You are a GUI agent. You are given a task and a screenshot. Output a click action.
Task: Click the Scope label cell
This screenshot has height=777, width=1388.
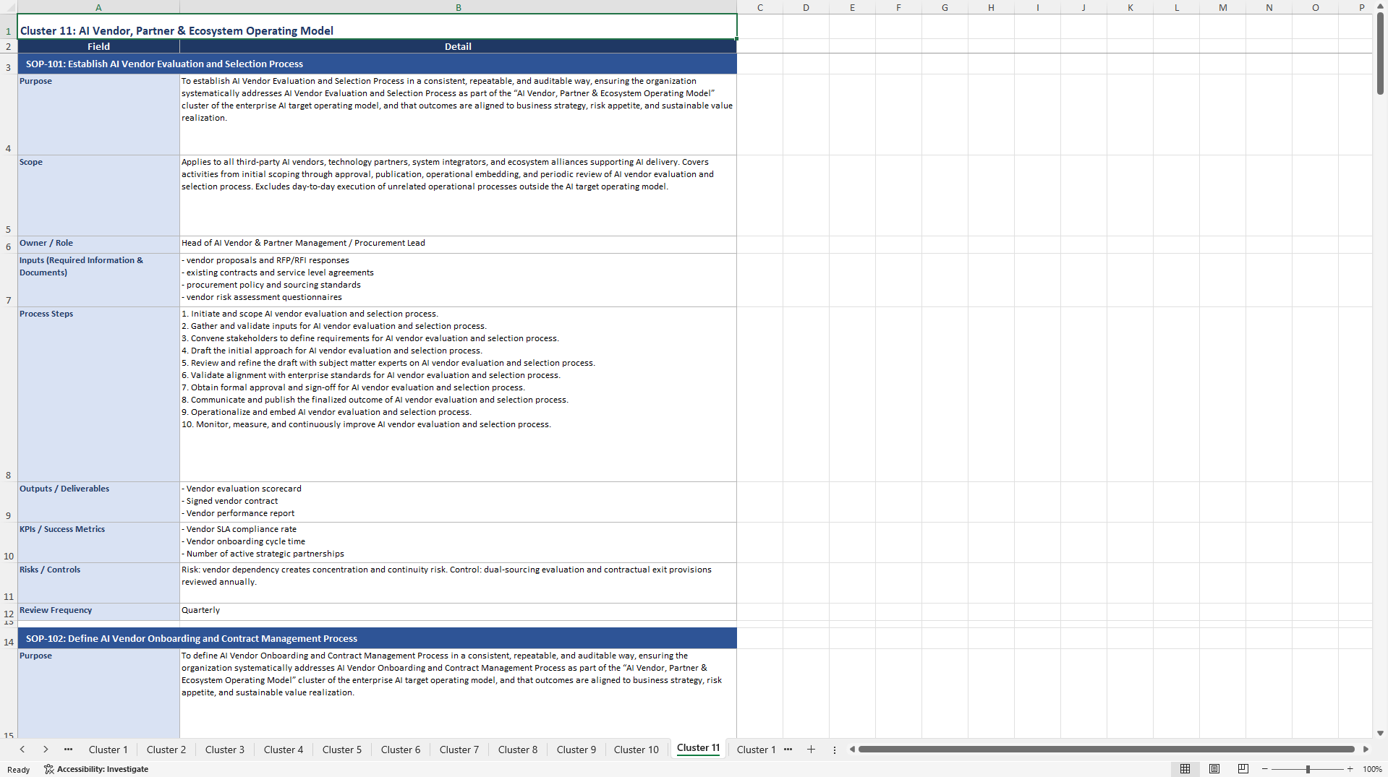coord(98,195)
